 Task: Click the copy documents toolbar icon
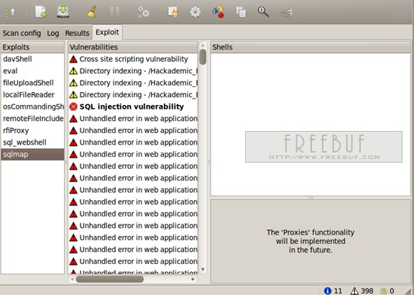241,12
